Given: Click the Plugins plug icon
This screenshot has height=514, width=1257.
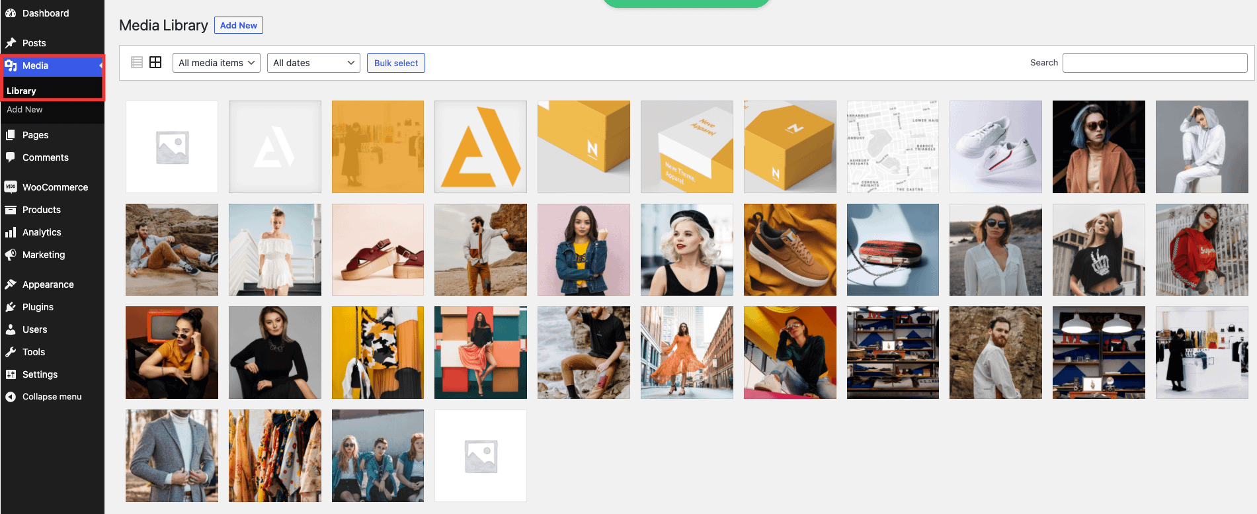Looking at the screenshot, I should coord(11,307).
